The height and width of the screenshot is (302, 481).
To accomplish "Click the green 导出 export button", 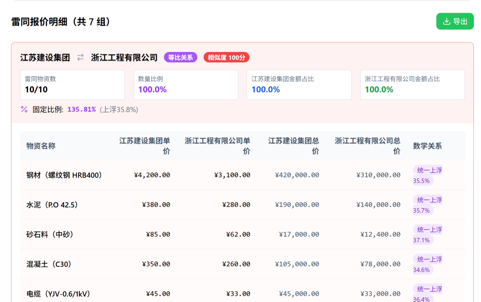I will 455,21.
